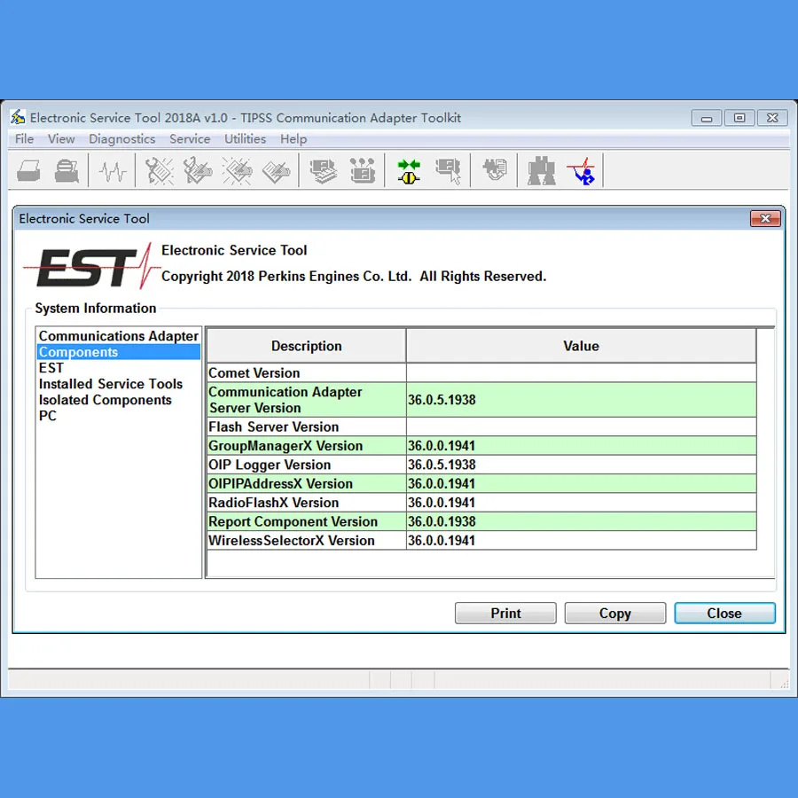Select Communications Adapter in system list
This screenshot has height=798, width=798.
[x=119, y=336]
